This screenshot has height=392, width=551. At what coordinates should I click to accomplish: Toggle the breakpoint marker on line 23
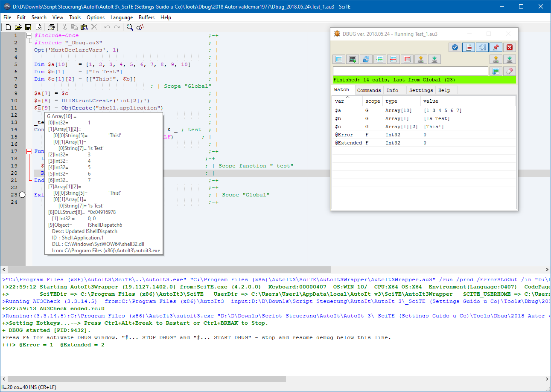(23, 195)
